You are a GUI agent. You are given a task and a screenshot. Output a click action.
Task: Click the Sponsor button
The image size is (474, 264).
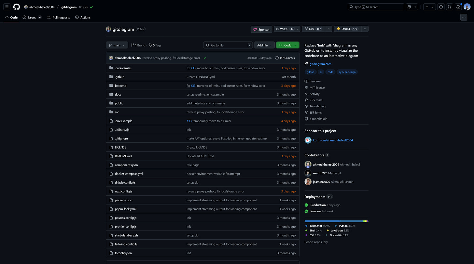click(x=261, y=29)
